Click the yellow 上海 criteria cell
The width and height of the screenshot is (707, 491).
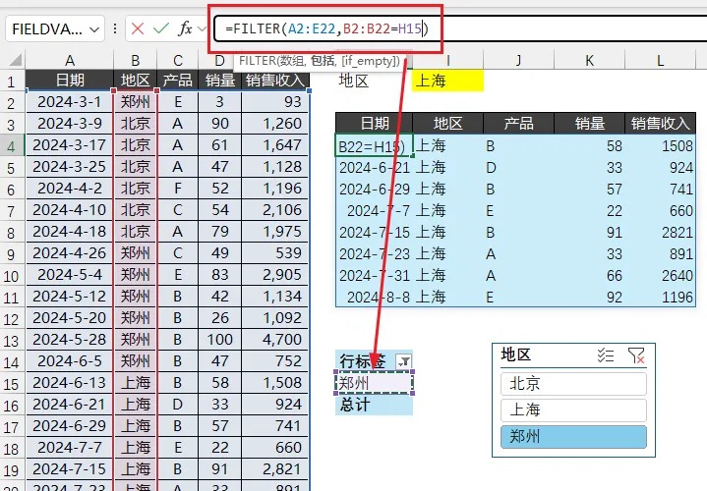[447, 81]
